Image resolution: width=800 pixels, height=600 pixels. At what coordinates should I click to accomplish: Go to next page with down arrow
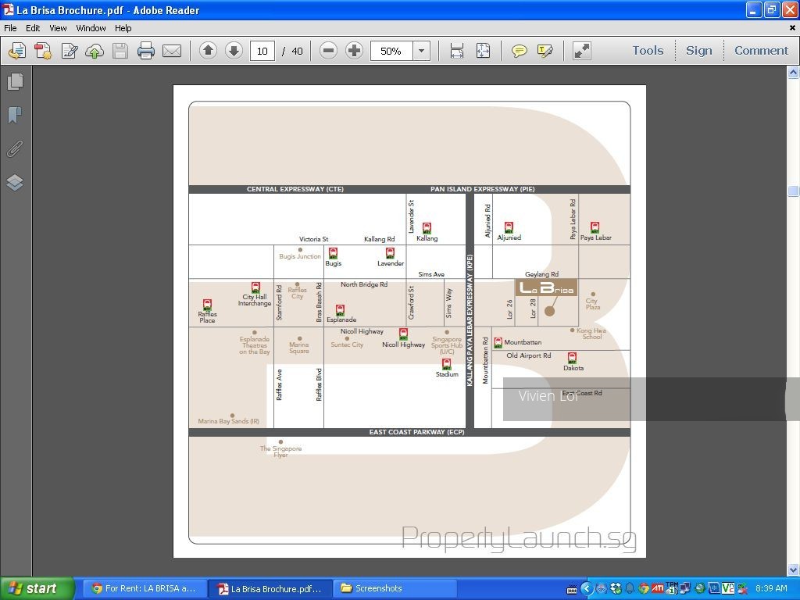coord(234,51)
